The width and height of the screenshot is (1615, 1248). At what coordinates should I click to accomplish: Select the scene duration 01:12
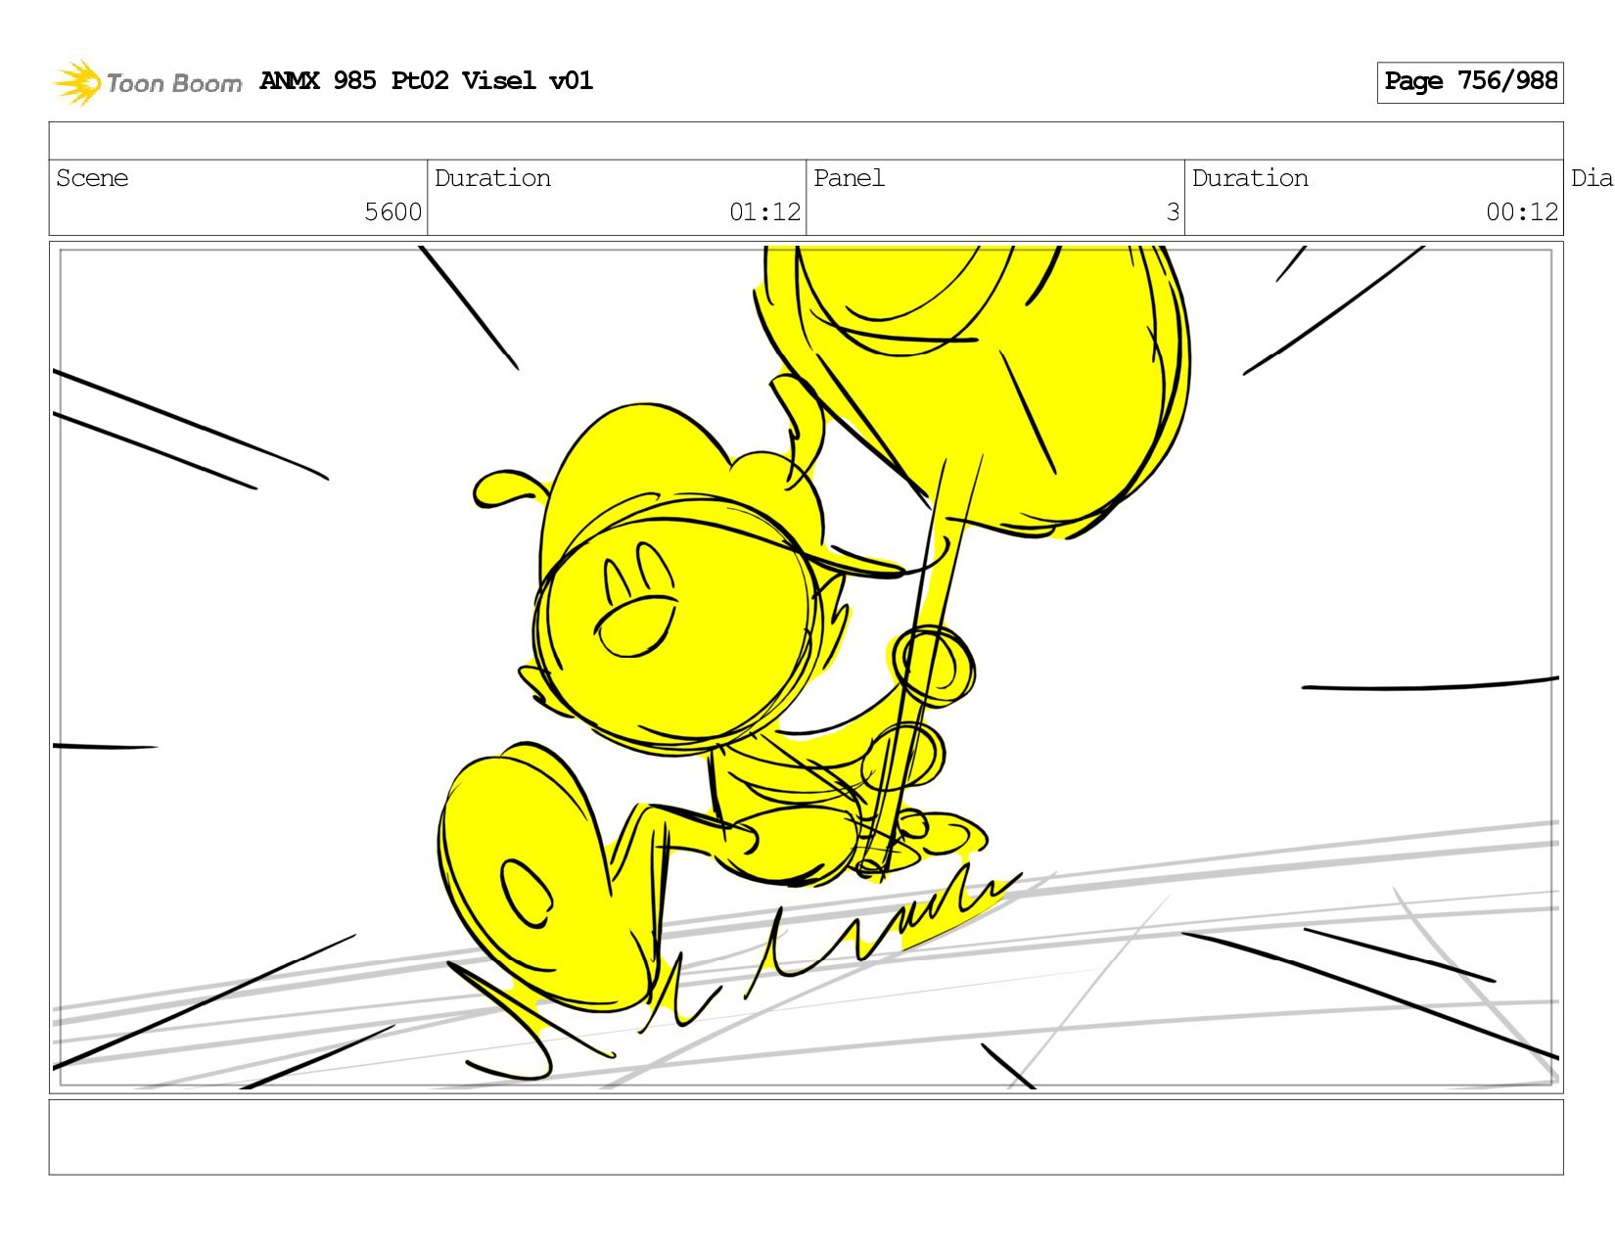click(x=764, y=212)
